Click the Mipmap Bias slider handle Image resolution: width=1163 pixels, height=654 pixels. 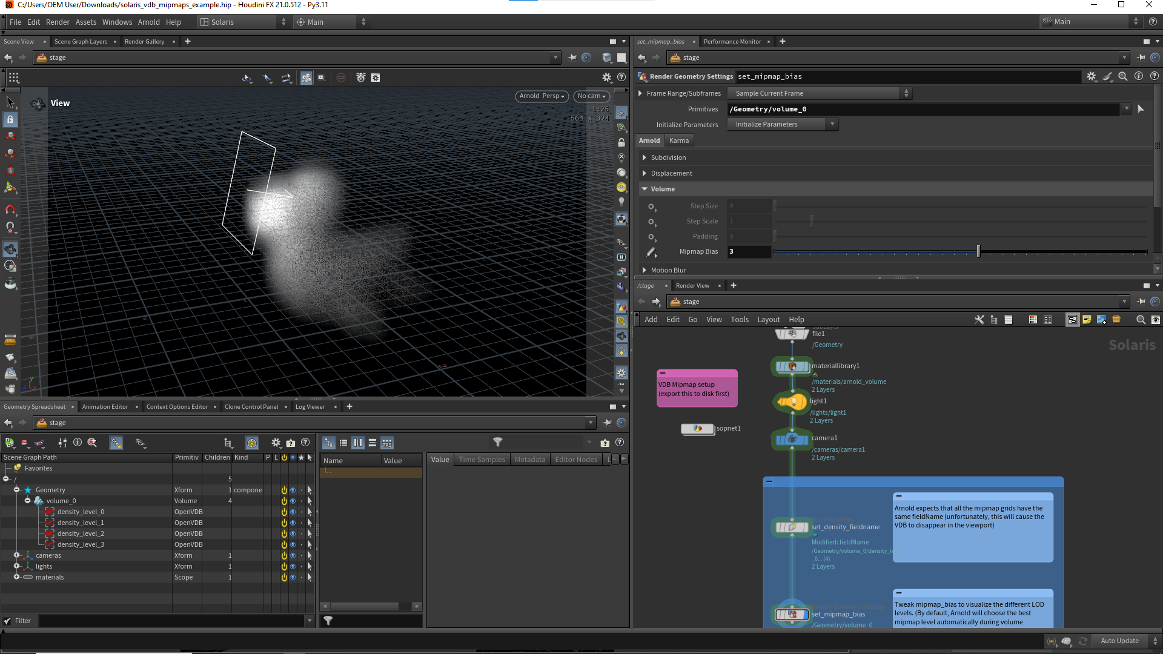tap(978, 251)
